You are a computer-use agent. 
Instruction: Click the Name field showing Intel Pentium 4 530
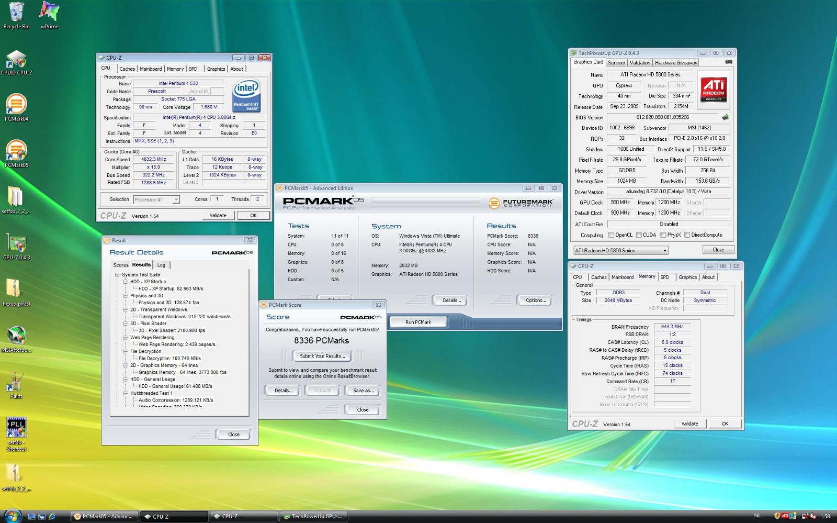pyautogui.click(x=178, y=83)
